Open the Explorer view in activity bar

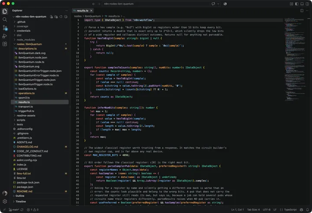tap(5, 11)
